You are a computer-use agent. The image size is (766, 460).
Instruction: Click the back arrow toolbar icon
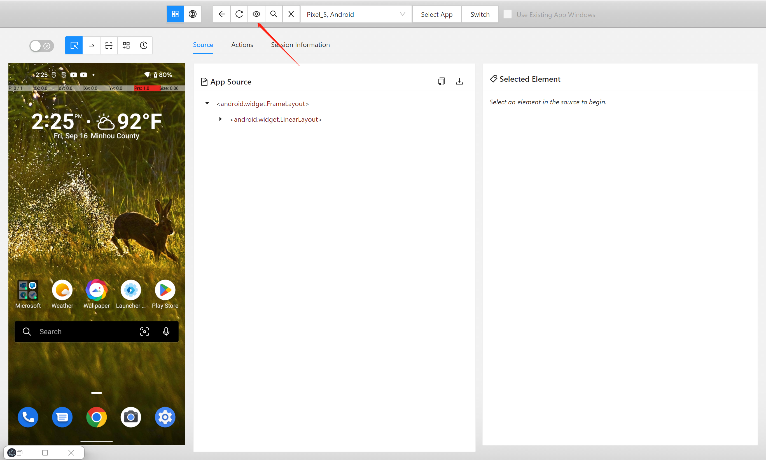(221, 14)
